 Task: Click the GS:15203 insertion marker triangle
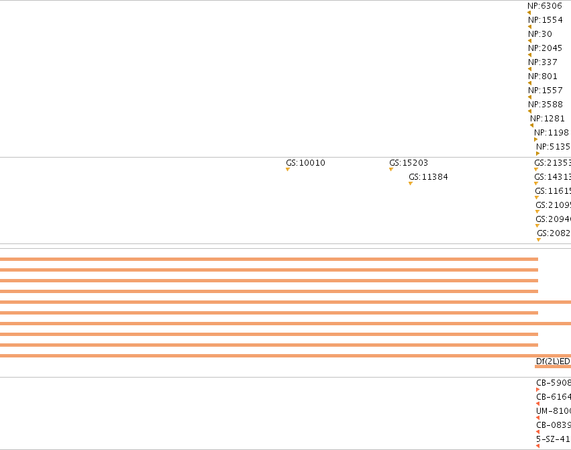pyautogui.click(x=391, y=169)
